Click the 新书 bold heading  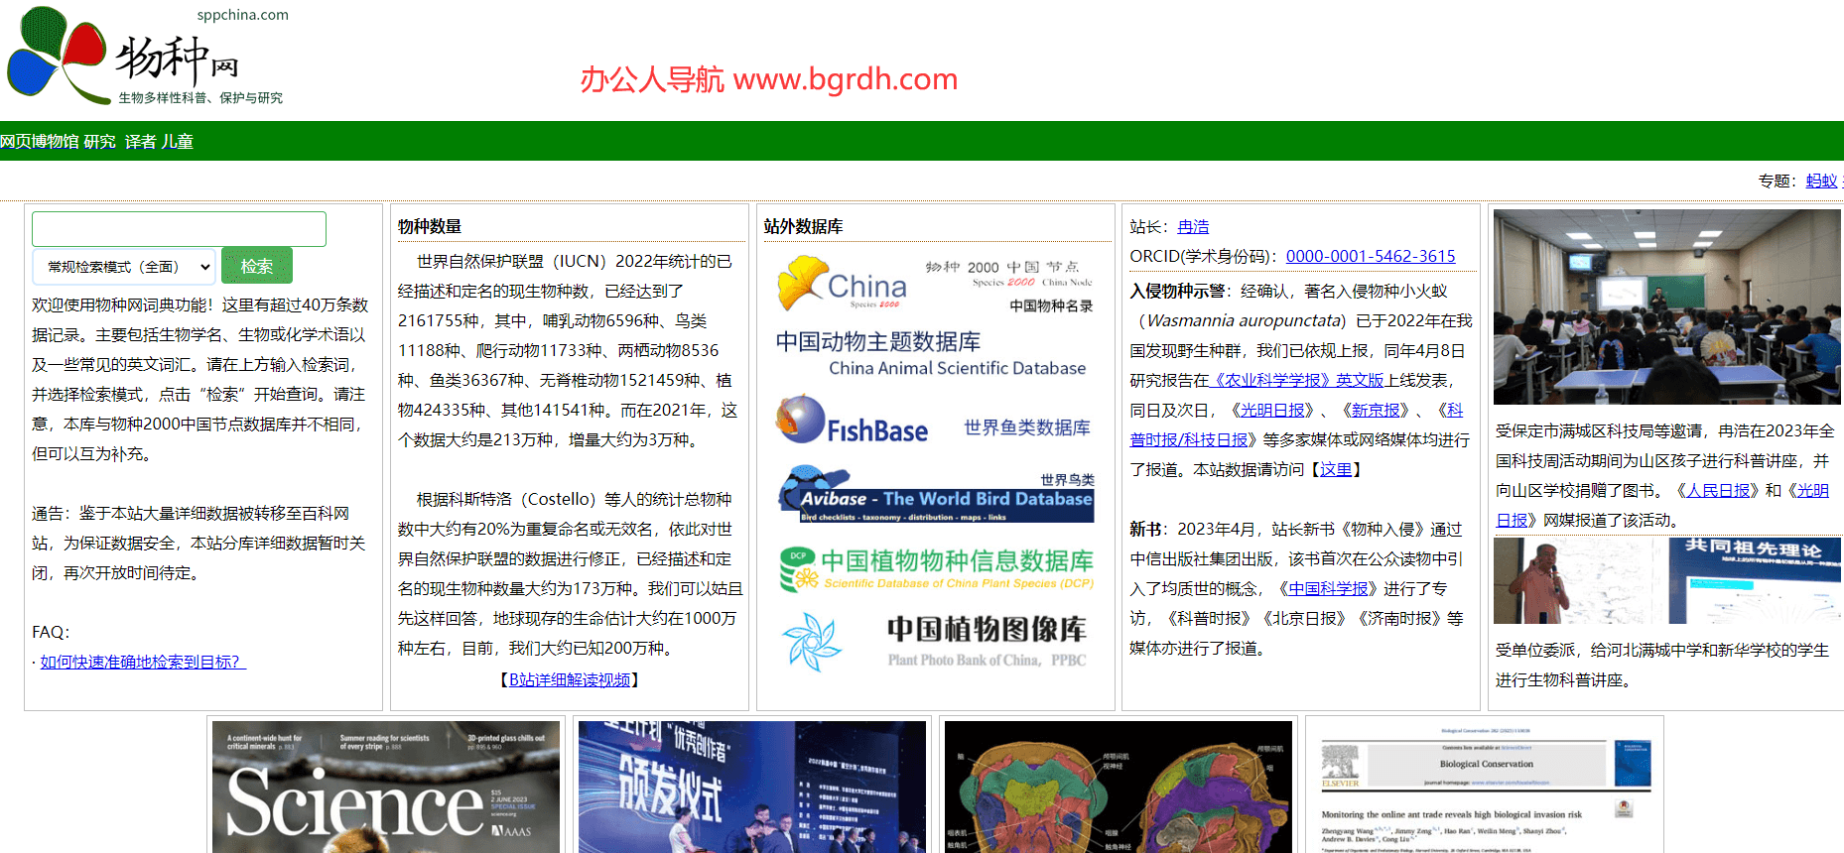(1145, 529)
